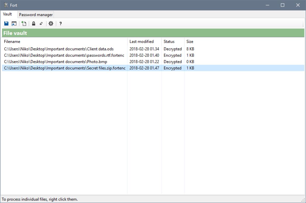This screenshot has width=306, height=203.
Task: Click the status bar hint text
Action: click(39, 199)
